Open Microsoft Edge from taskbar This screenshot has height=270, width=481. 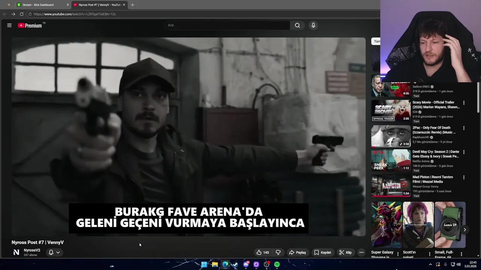point(225,264)
